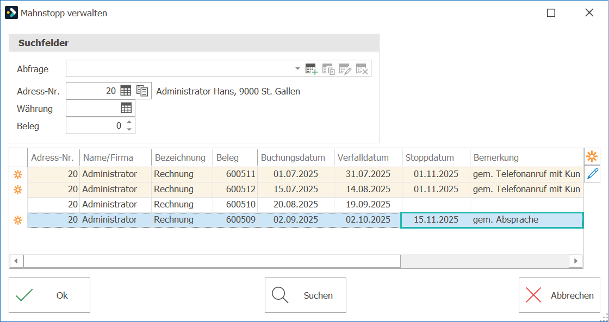Click Buchungsdatum 01.07.2025 cell
The height and width of the screenshot is (322, 609).
pos(296,174)
